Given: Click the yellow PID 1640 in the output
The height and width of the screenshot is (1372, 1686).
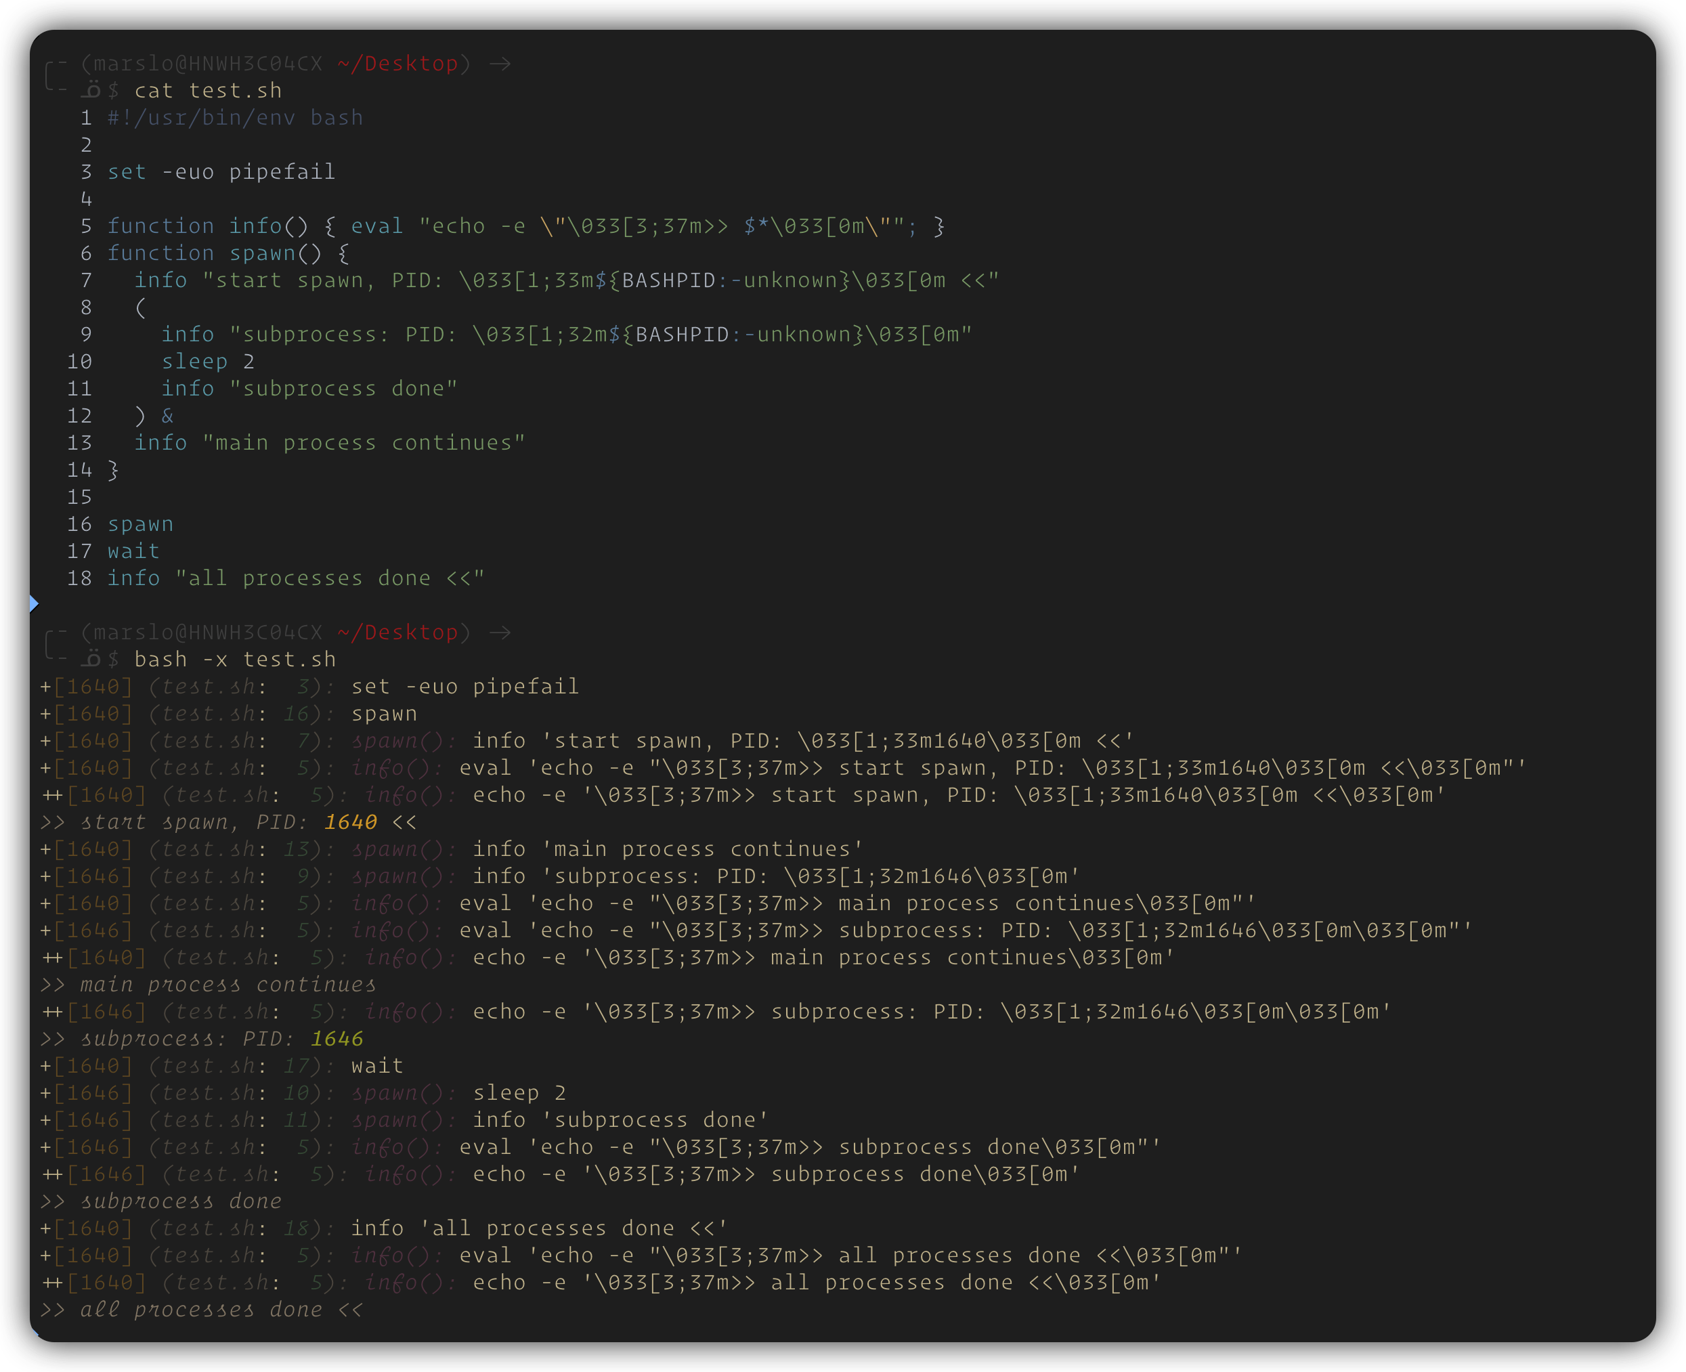Looking at the screenshot, I should click(350, 822).
